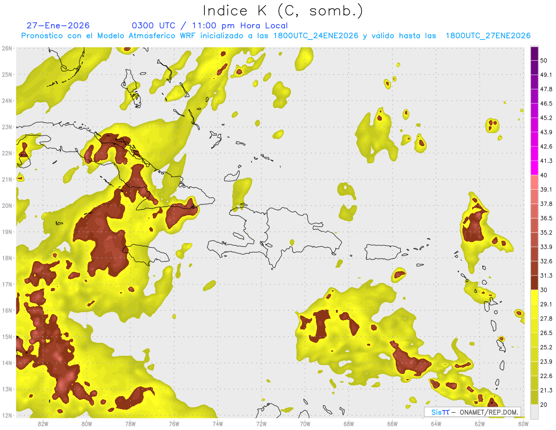This screenshot has height=430, width=556.
Task: Click longitude label 76W
Action: pos(174,424)
